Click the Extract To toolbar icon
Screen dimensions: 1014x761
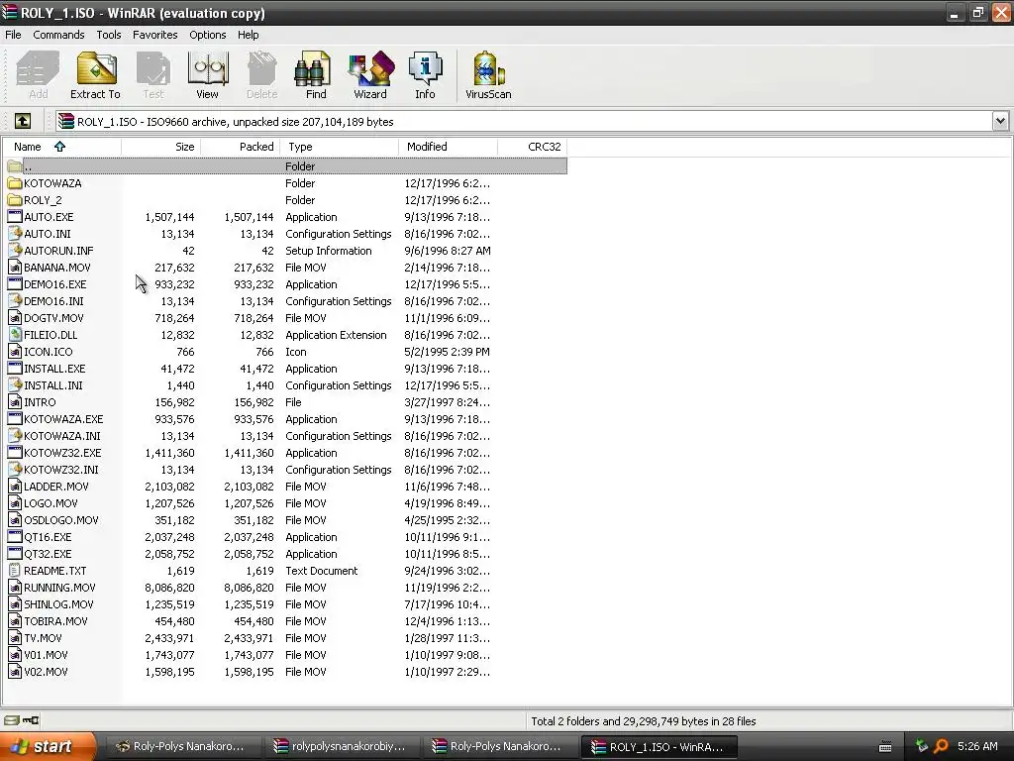tap(96, 68)
